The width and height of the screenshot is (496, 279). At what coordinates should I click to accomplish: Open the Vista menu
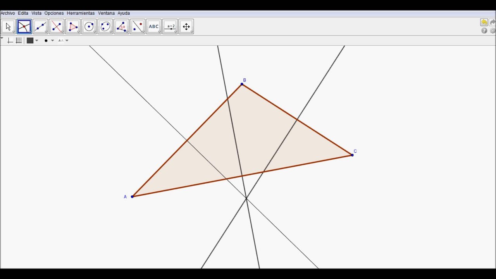coord(36,13)
